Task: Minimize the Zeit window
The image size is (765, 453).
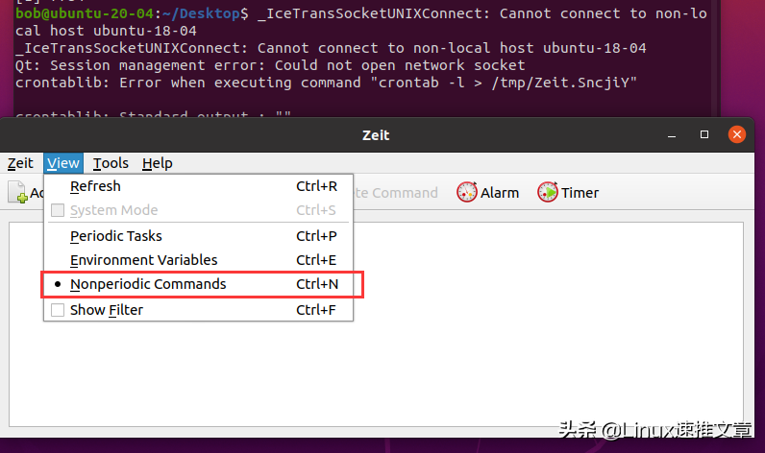Action: [x=672, y=135]
